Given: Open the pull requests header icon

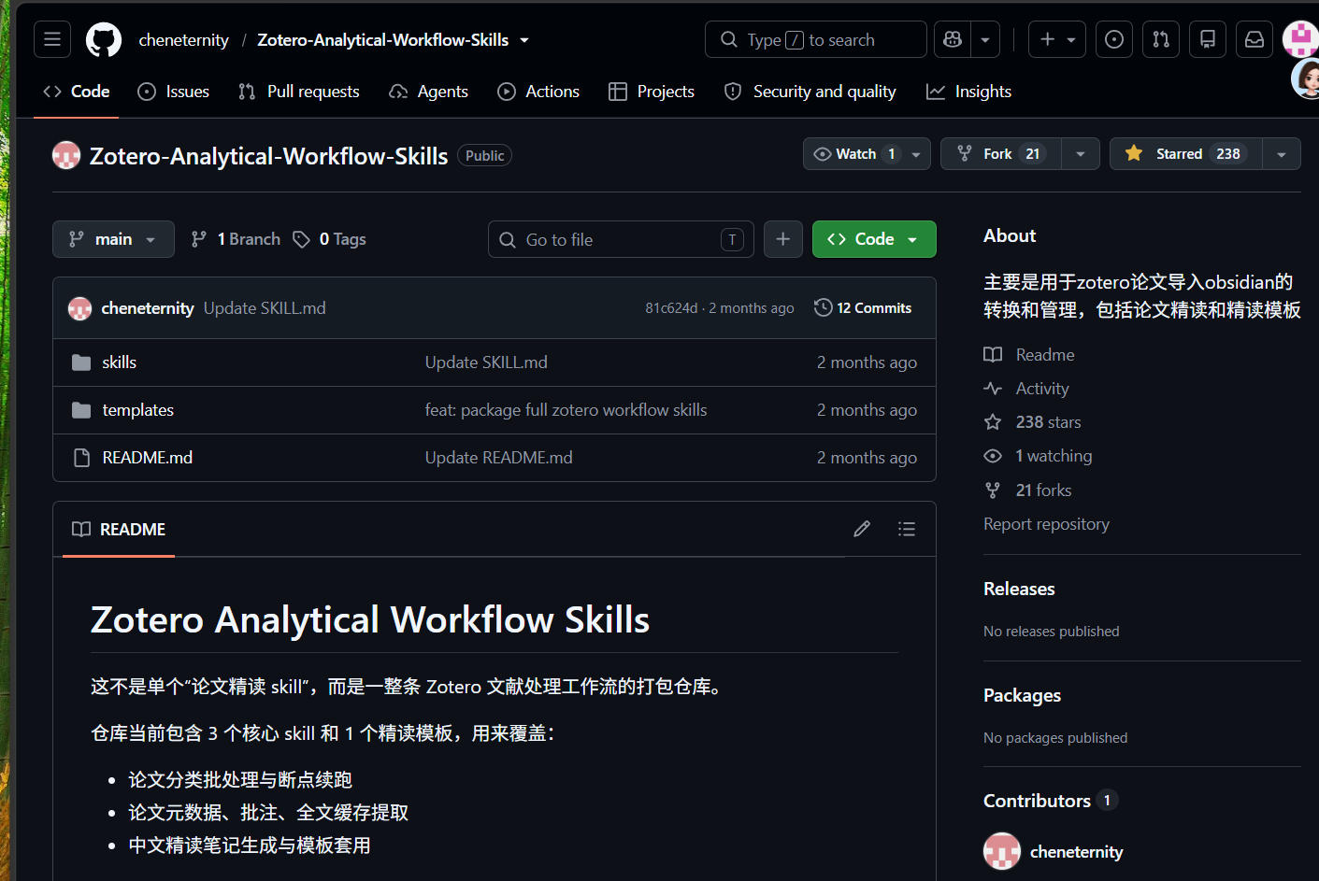Looking at the screenshot, I should [1161, 39].
